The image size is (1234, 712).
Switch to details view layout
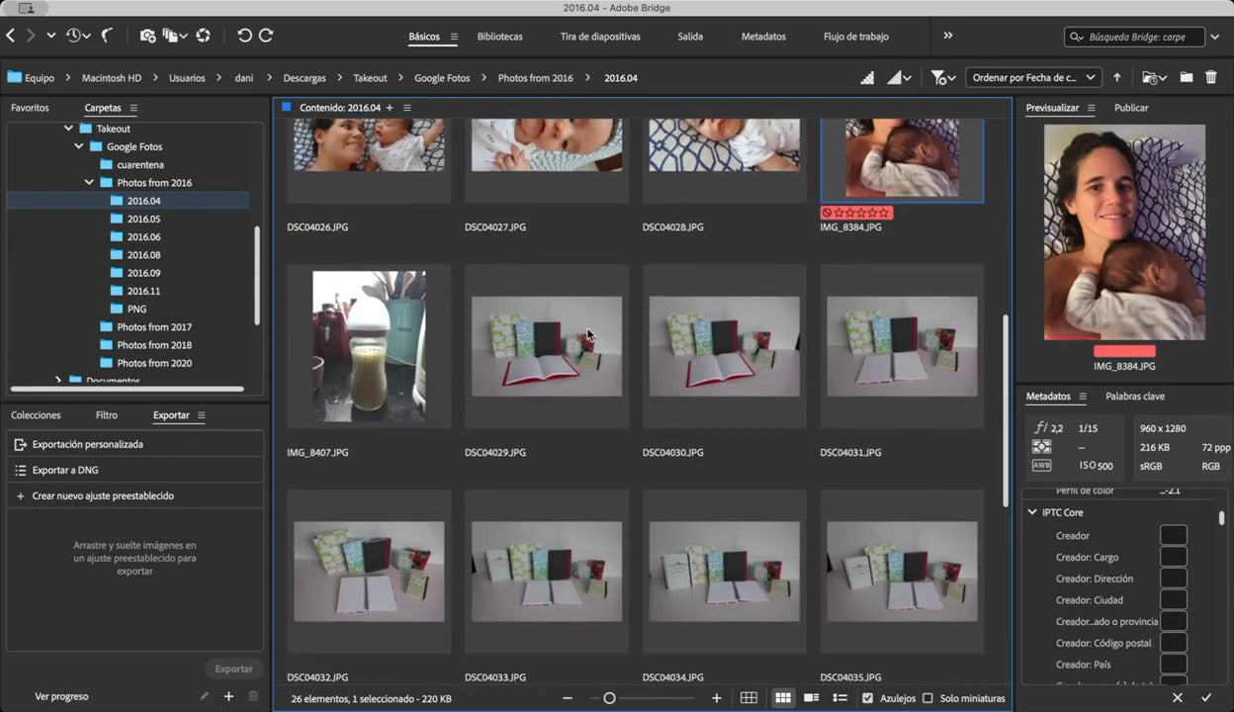click(x=811, y=698)
